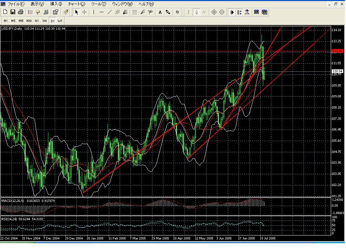Select the equidistant channel tool
This screenshot has height=251, width=346.
click(117, 12)
